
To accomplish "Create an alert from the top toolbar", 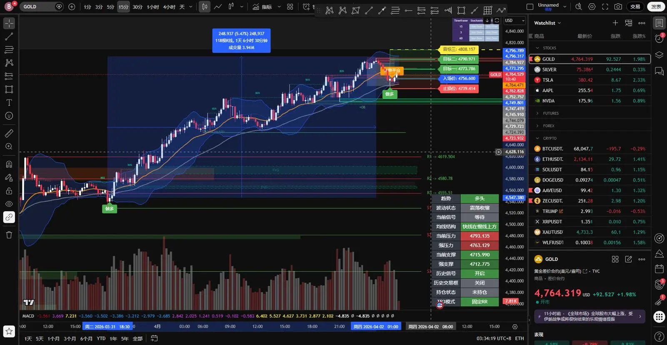I will click(x=306, y=7).
